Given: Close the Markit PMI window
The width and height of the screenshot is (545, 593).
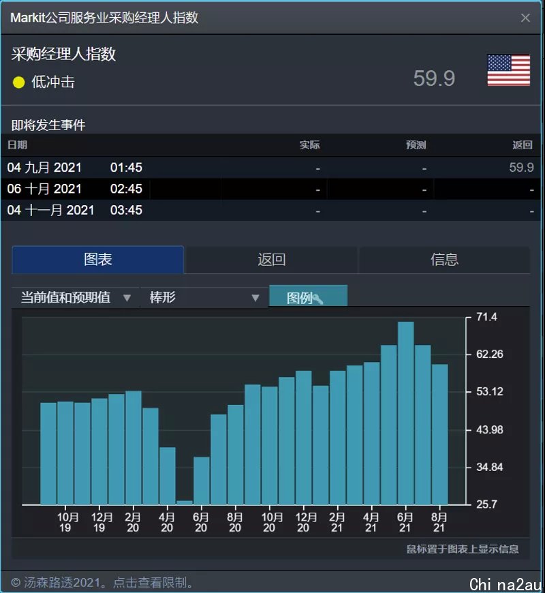Looking at the screenshot, I should click(525, 18).
